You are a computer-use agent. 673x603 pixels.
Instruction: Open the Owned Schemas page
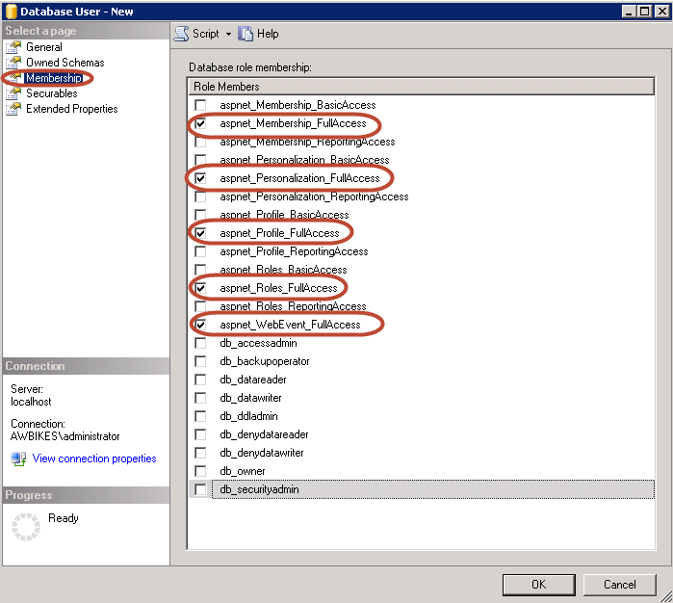[x=65, y=63]
